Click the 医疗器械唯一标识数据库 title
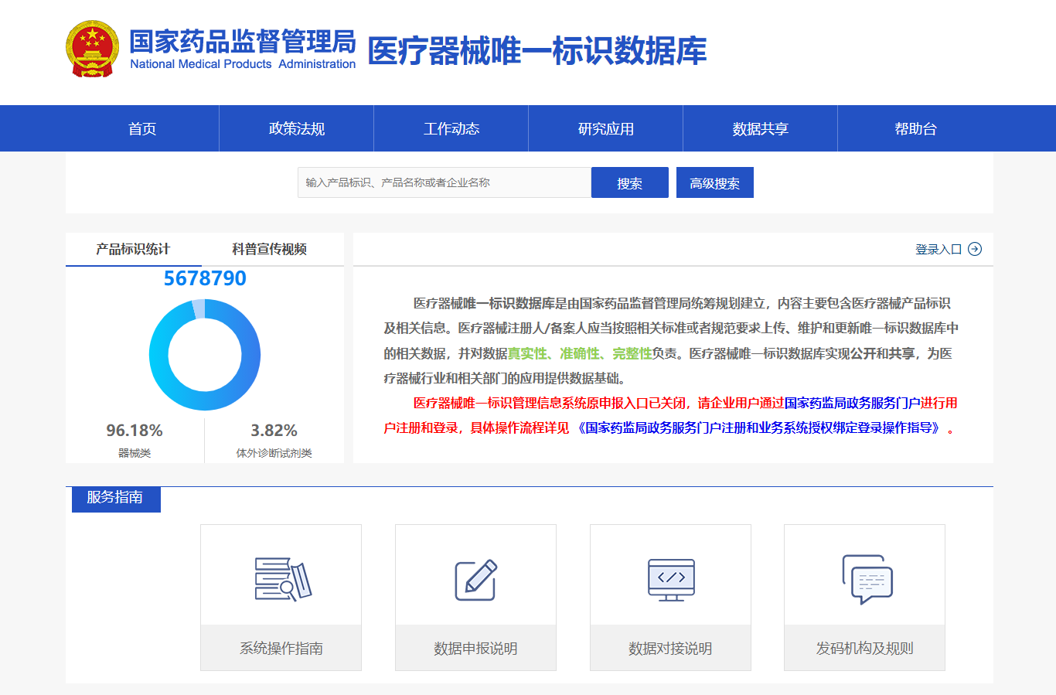The height and width of the screenshot is (695, 1056). (x=537, y=51)
